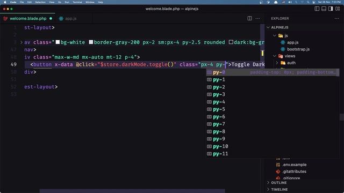Click the volume icon in menu bar
The height and width of the screenshot is (193, 344).
290,2
